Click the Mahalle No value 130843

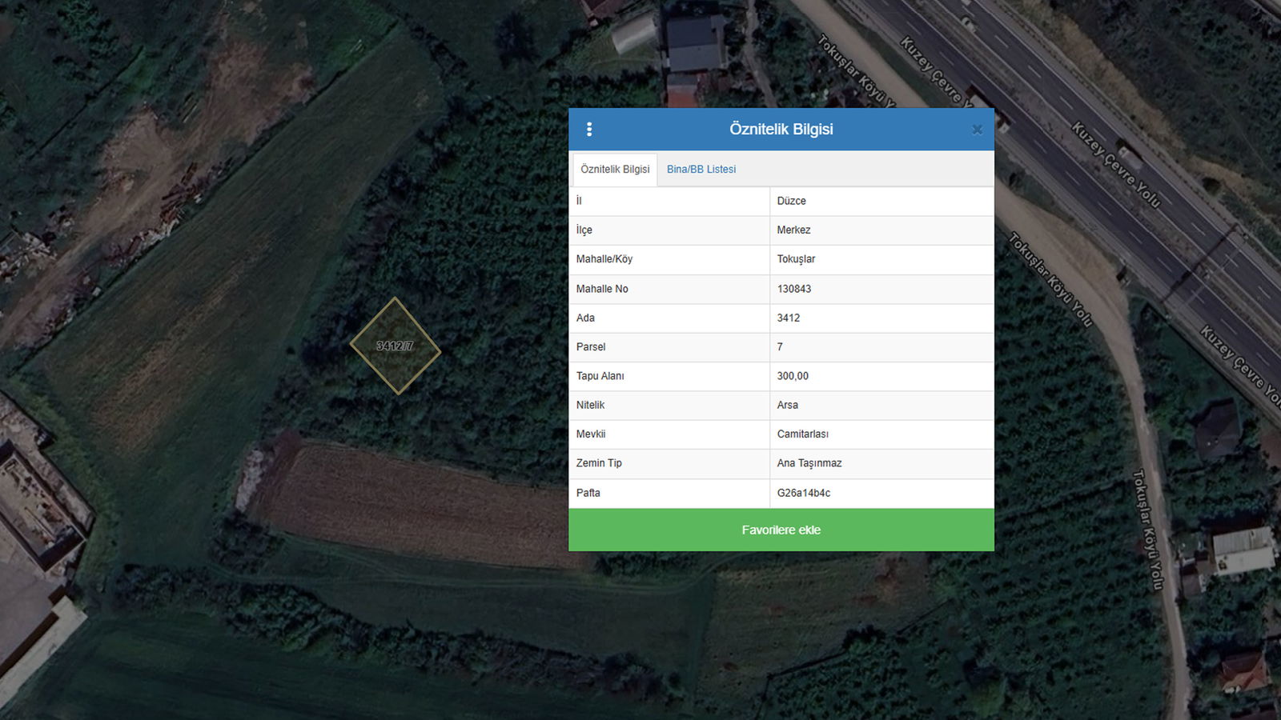793,289
